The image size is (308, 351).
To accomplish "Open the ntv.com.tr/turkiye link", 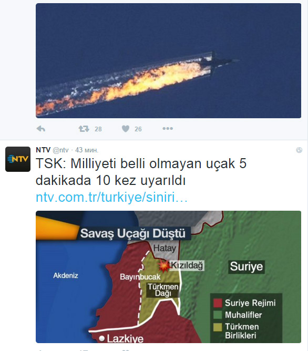I will [x=112, y=197].
